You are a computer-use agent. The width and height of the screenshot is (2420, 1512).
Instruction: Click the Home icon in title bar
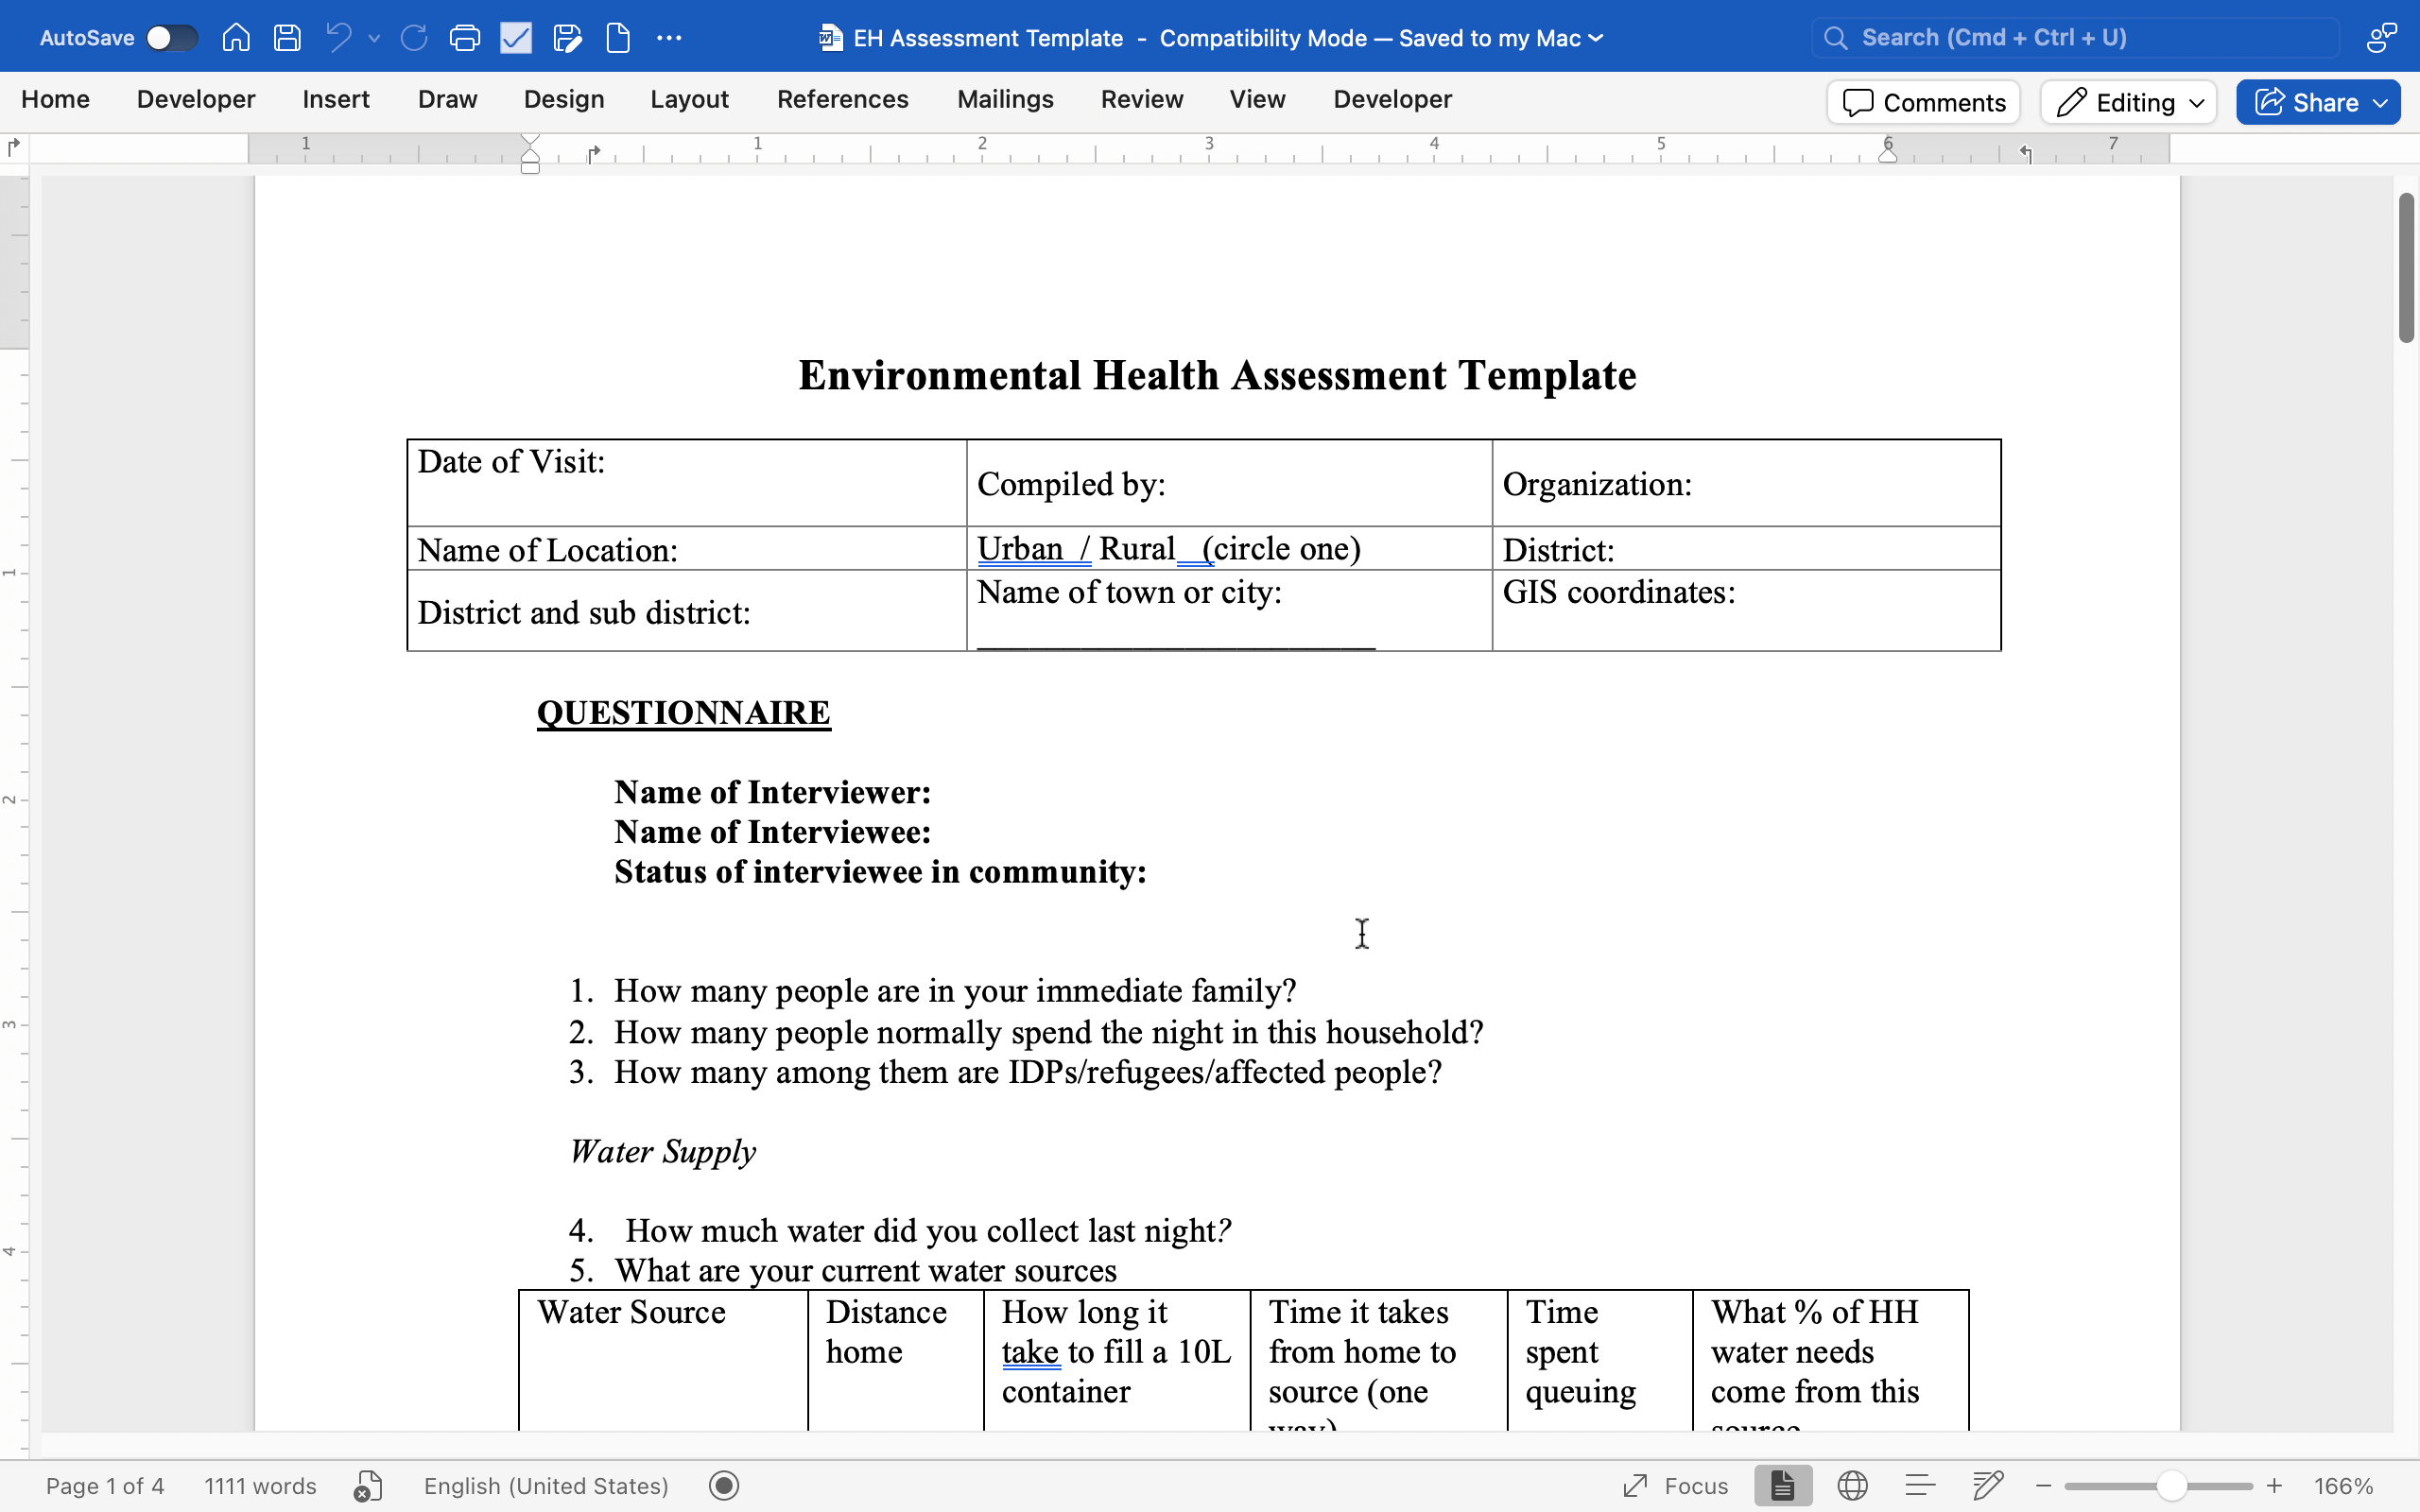(x=236, y=38)
